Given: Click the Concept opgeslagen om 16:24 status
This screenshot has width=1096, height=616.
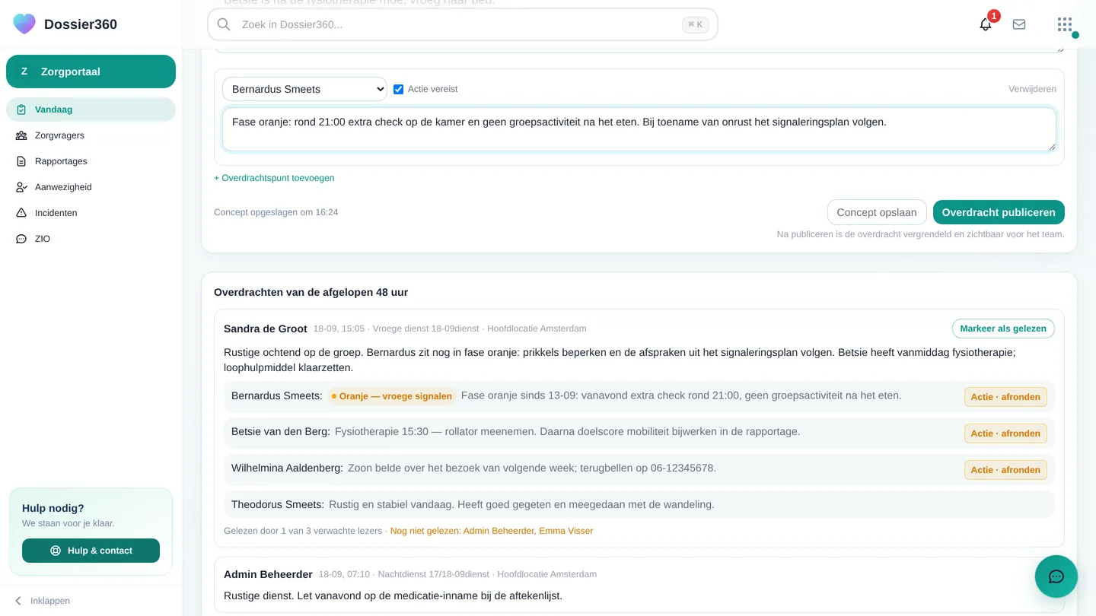Looking at the screenshot, I should pos(276,212).
